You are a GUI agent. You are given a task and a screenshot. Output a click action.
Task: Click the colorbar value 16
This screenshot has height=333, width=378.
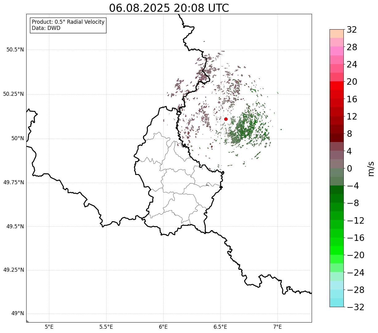click(352, 99)
